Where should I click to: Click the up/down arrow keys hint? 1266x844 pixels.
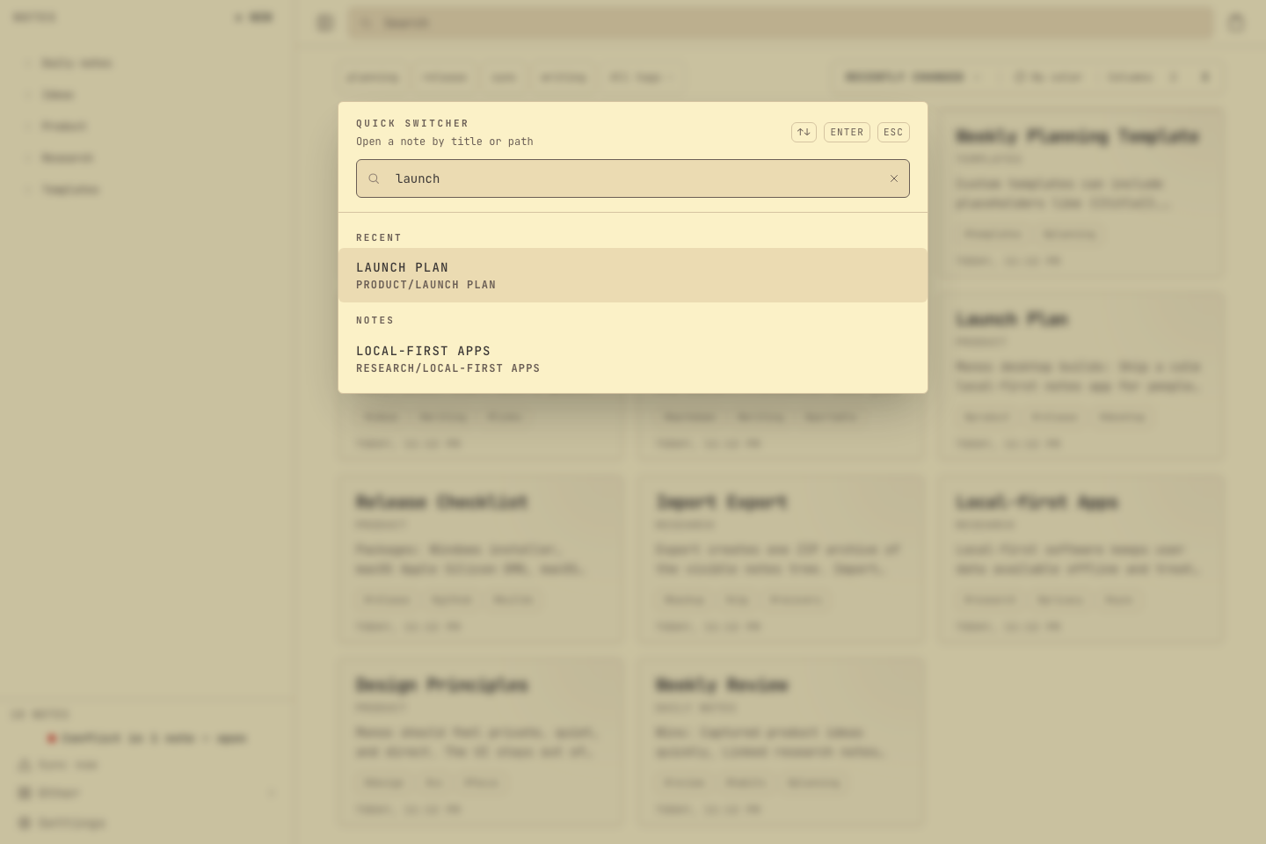coord(804,132)
